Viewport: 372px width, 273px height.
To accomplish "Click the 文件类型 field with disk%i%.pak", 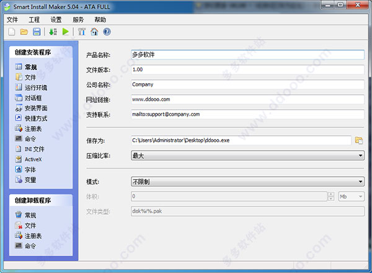I will [247, 212].
